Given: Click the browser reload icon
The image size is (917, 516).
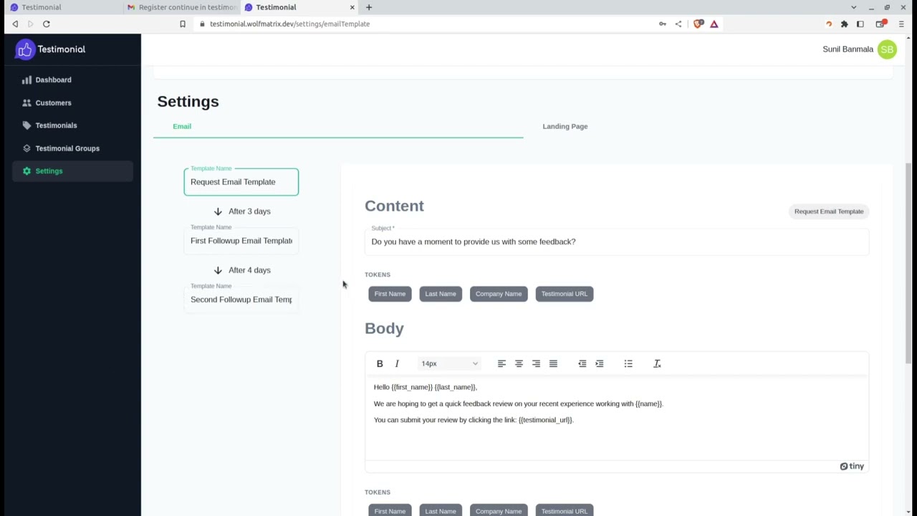Looking at the screenshot, I should 46,24.
